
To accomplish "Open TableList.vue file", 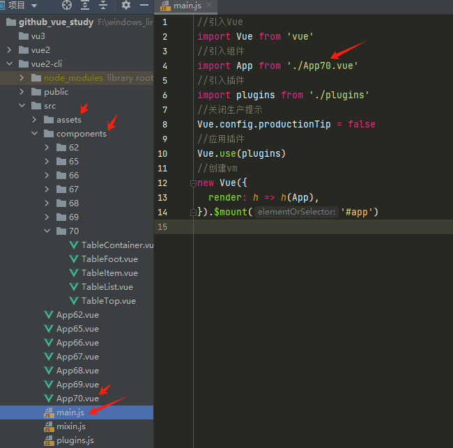I will pyautogui.click(x=107, y=287).
